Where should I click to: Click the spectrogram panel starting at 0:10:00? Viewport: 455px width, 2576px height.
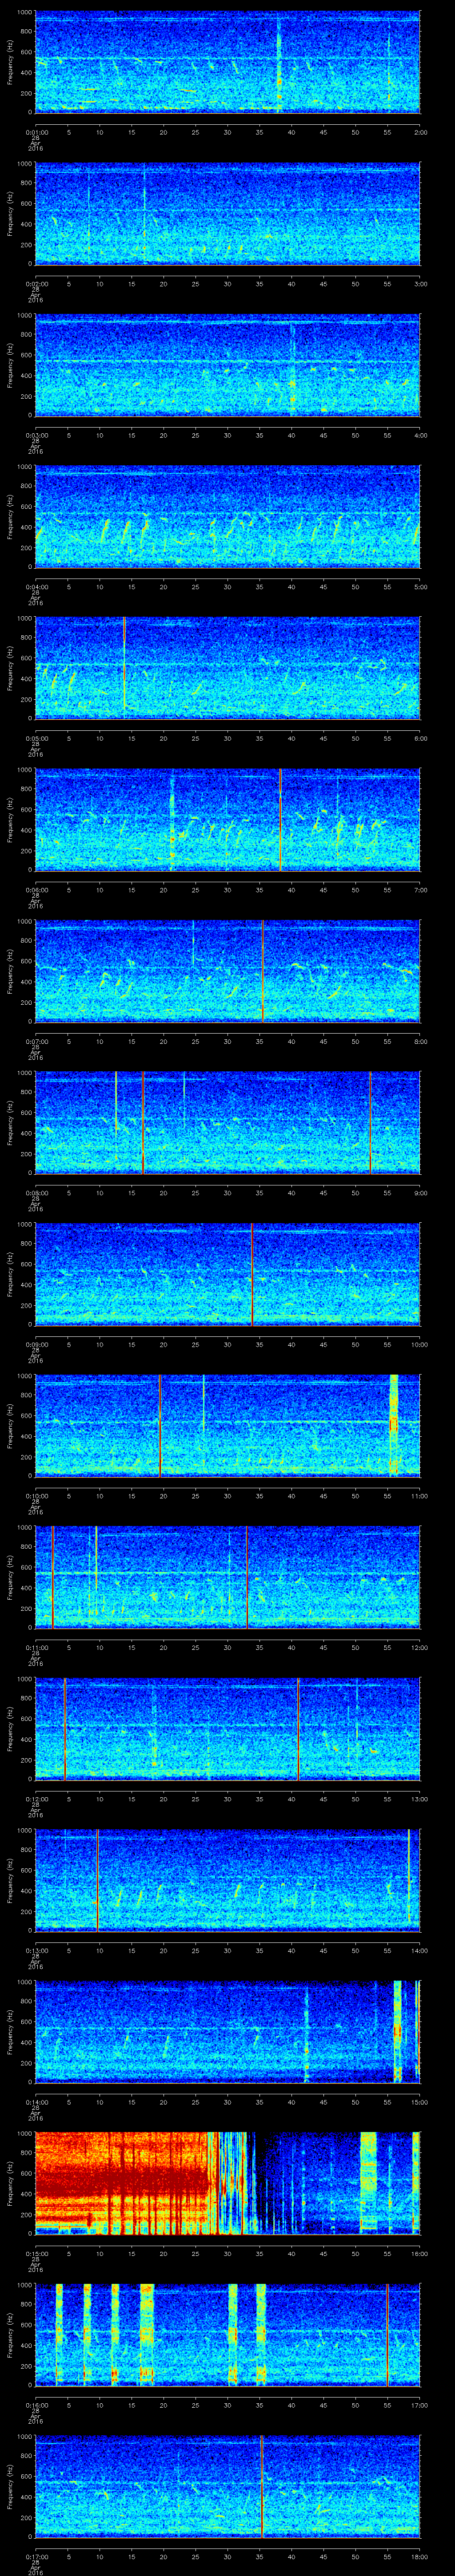pyautogui.click(x=228, y=1426)
